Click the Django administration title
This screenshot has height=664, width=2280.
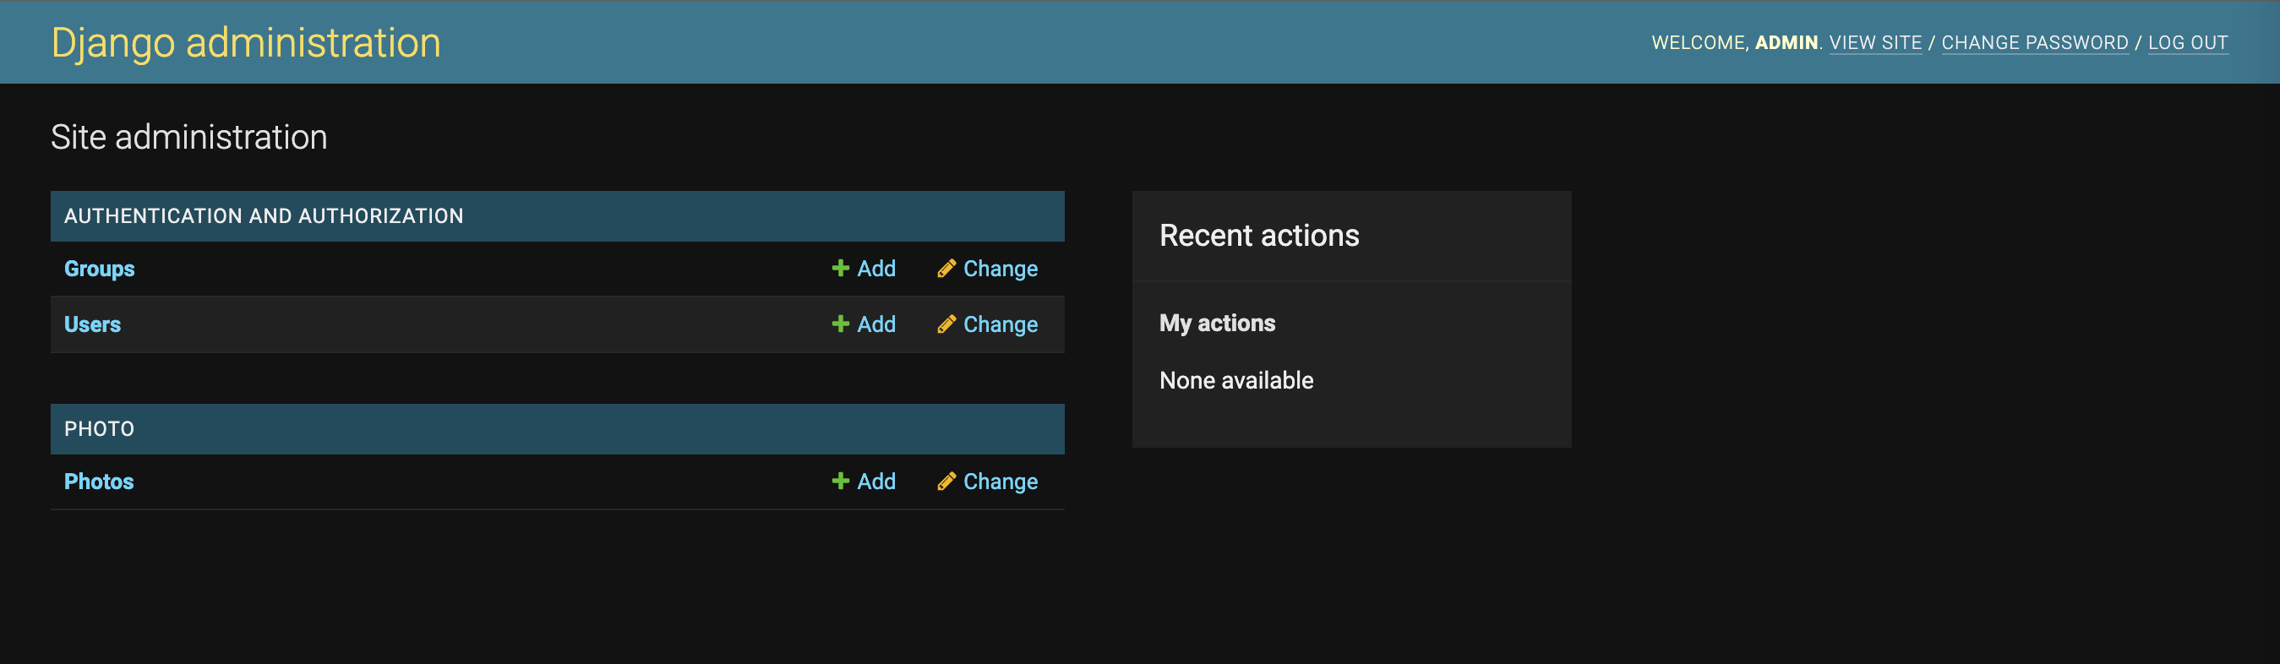click(246, 42)
